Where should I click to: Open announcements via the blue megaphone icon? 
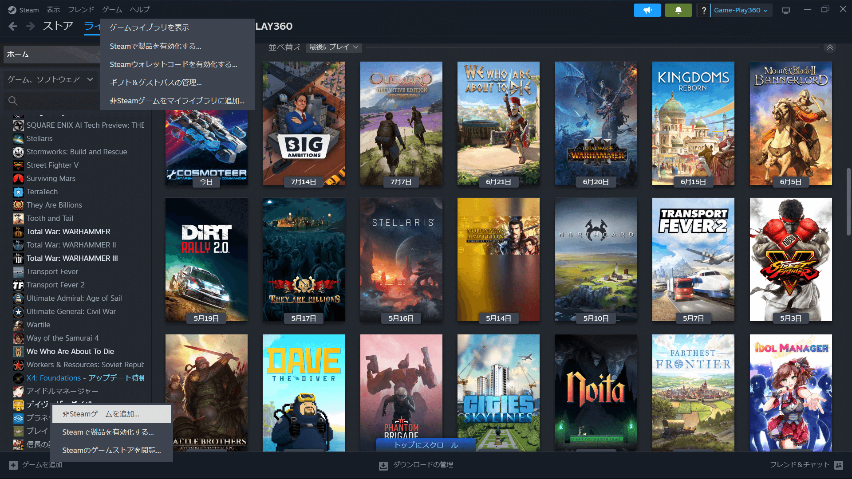[647, 10]
